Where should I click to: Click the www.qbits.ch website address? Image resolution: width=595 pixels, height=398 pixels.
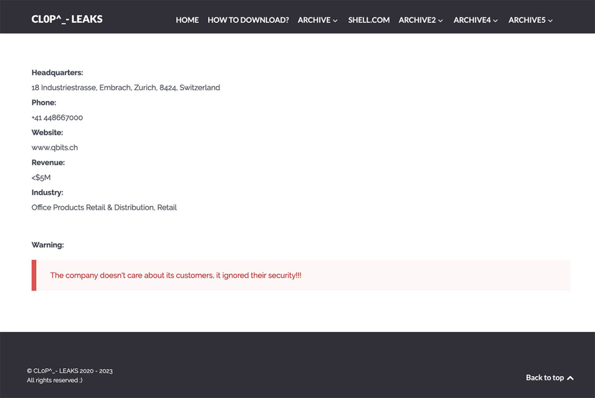point(54,147)
